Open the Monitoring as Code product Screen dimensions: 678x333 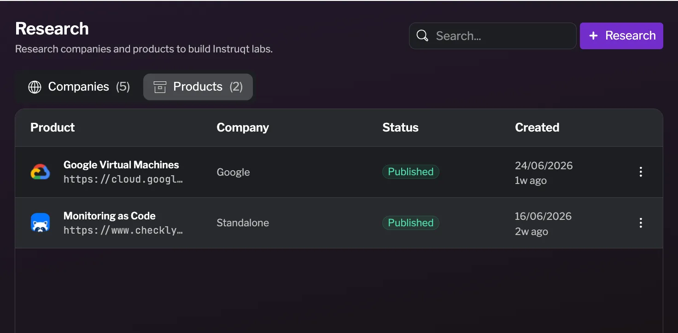point(110,216)
